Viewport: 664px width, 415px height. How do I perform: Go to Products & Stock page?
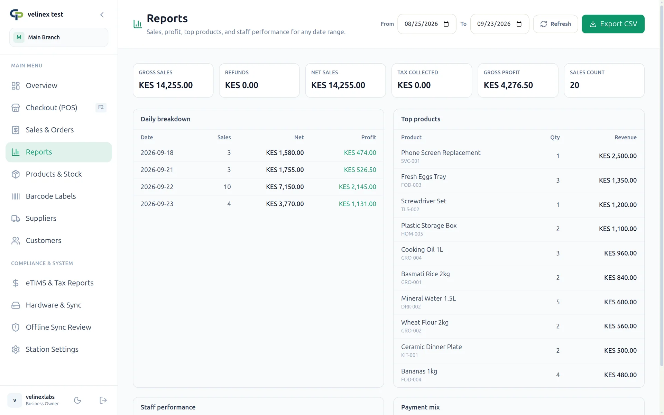pyautogui.click(x=59, y=174)
